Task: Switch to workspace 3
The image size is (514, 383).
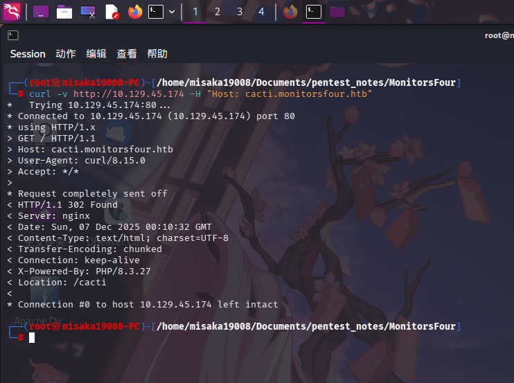Action: [x=240, y=12]
